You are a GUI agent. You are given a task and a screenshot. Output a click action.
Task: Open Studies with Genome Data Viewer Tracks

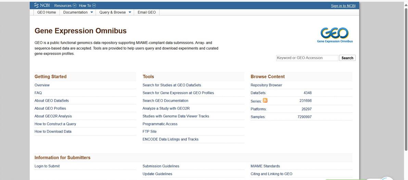point(176,116)
